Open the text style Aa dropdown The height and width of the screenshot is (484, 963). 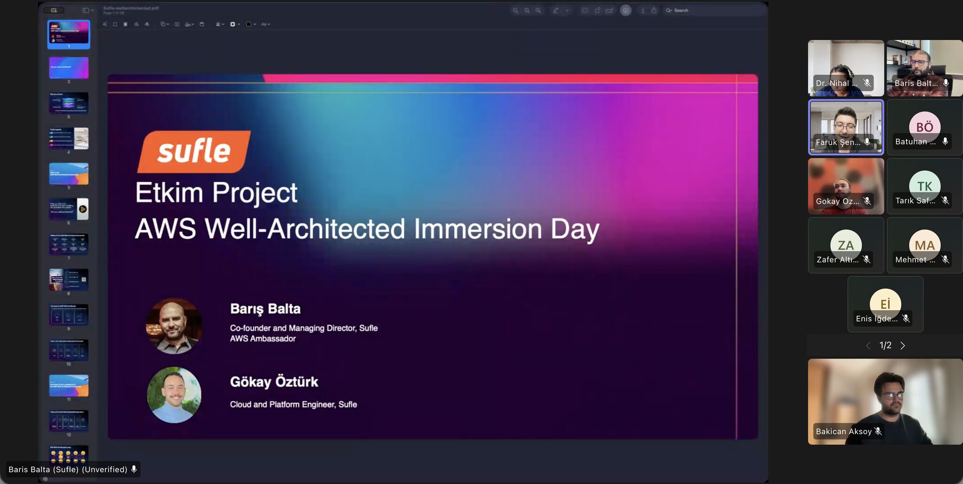coord(266,24)
